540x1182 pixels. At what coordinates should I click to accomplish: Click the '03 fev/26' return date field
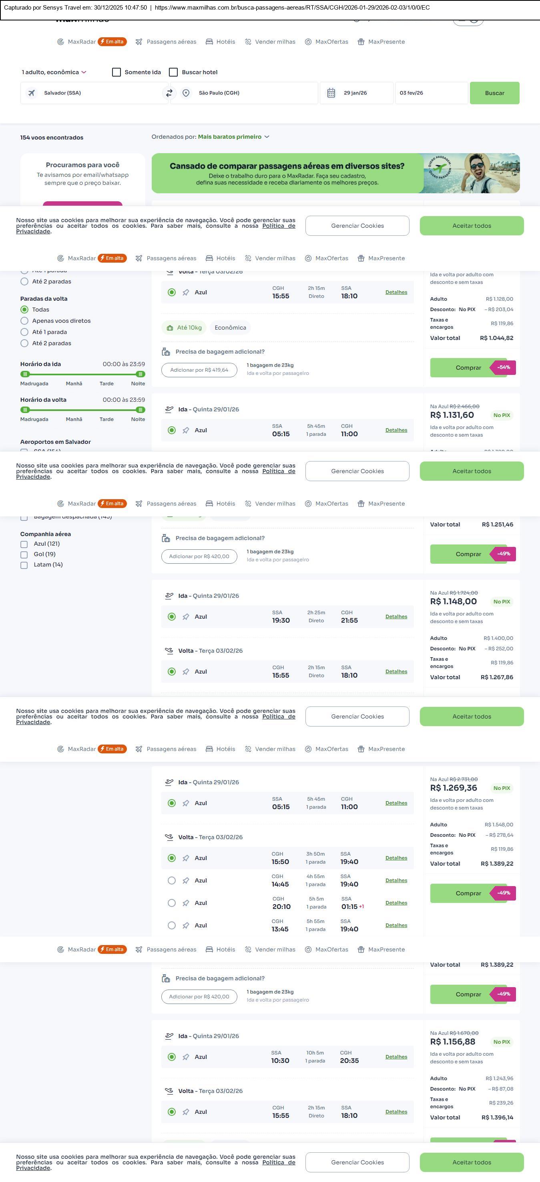click(x=431, y=93)
